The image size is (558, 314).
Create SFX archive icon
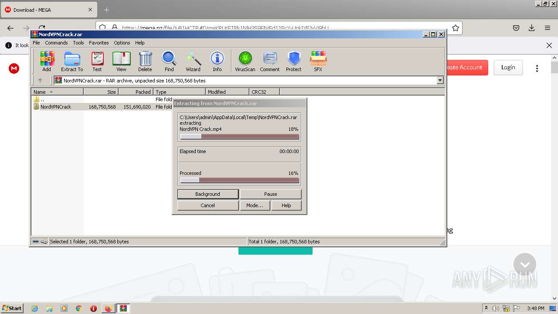click(318, 61)
